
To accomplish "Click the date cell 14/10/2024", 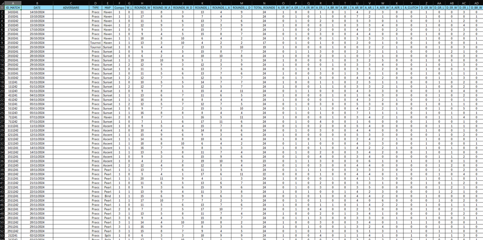I will coord(37,12).
